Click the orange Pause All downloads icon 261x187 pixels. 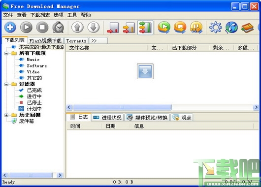click(x=196, y=27)
